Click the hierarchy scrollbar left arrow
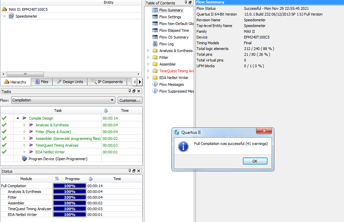Viewport: 344px width, 222px height. tap(3, 74)
